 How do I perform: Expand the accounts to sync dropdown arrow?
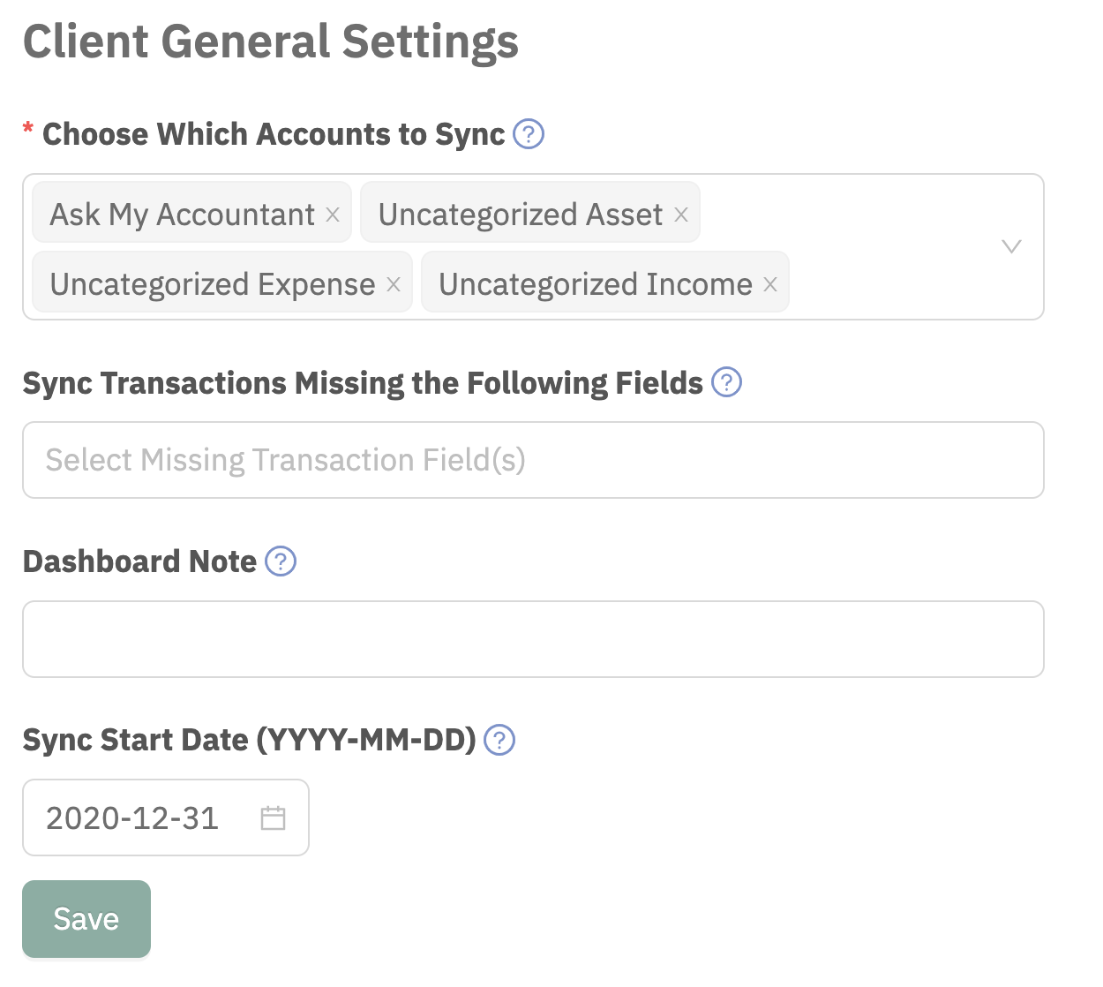(1011, 246)
